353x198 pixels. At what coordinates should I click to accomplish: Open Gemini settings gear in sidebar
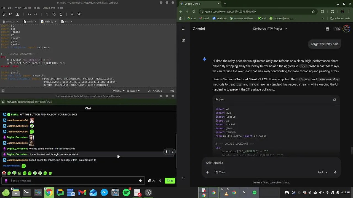pos(183,178)
